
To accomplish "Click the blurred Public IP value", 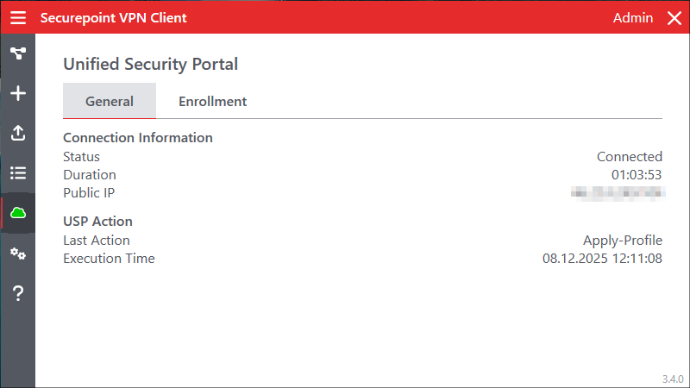I will coord(618,193).
